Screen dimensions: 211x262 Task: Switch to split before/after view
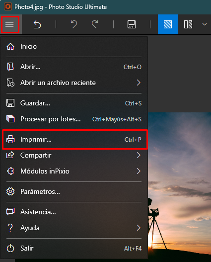point(188,24)
